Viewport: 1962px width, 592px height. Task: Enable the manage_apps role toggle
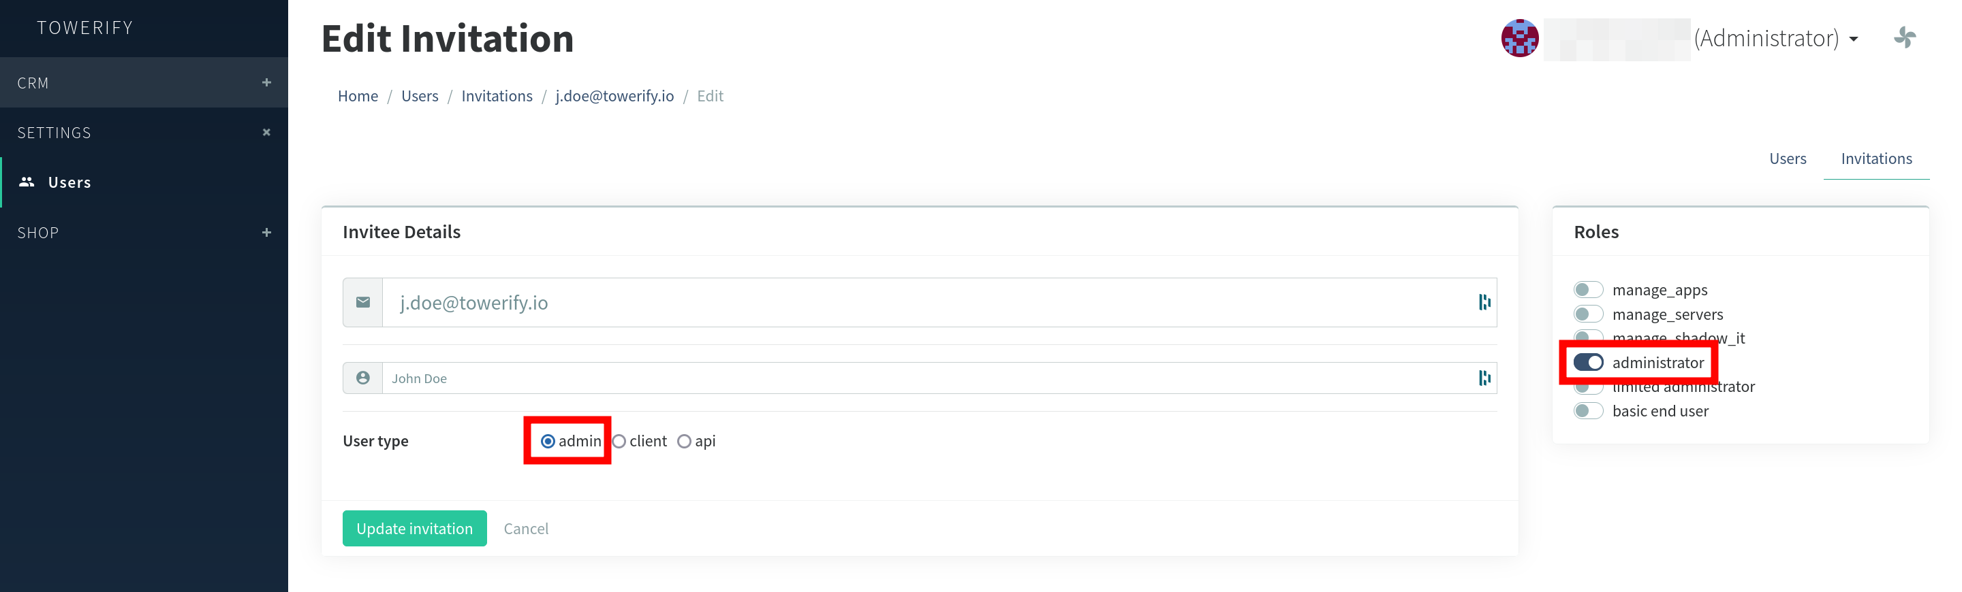(x=1588, y=290)
